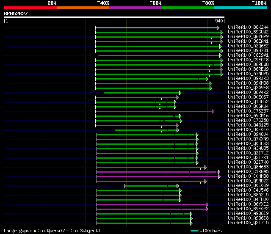Click arrowhead ending the D0E0S9 alignment
The image size is (271, 234).
[x=178, y=186]
